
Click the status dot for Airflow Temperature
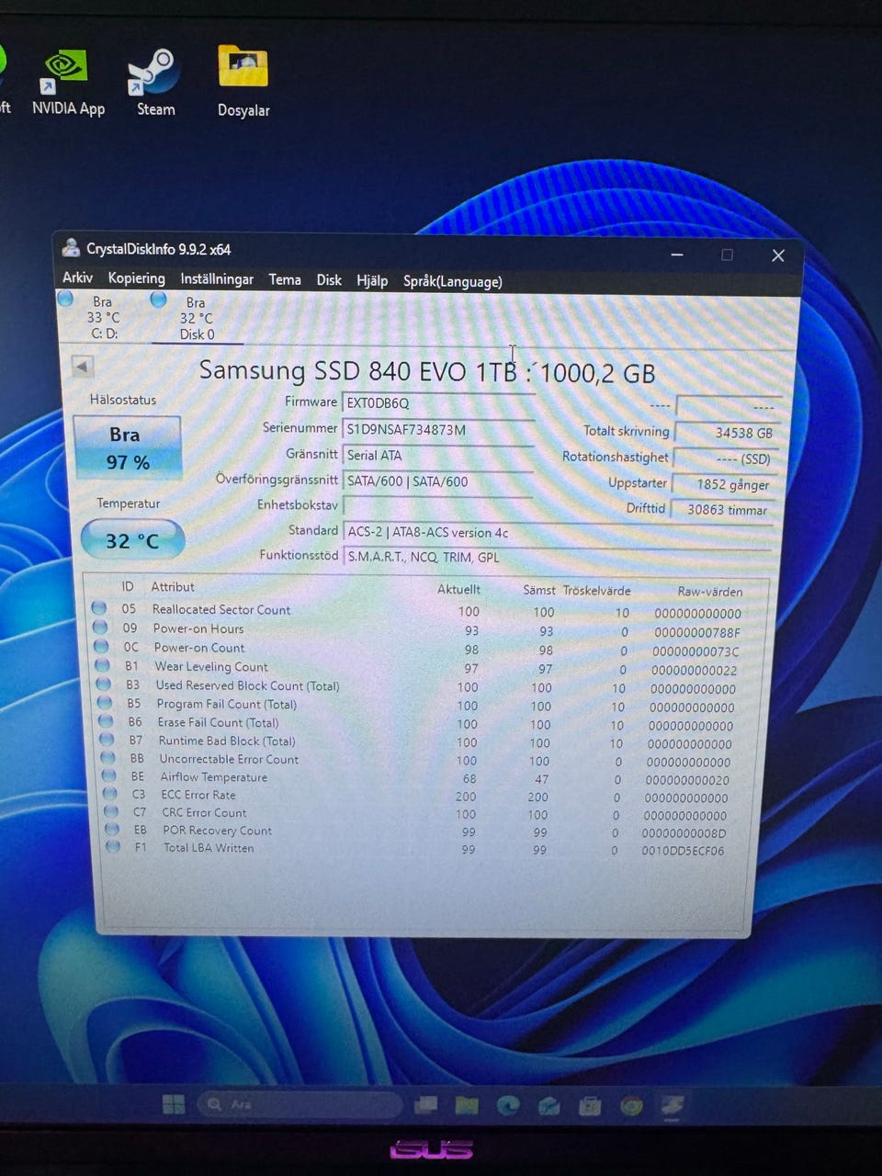click(x=109, y=775)
